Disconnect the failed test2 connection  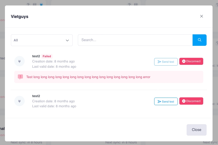(x=191, y=61)
